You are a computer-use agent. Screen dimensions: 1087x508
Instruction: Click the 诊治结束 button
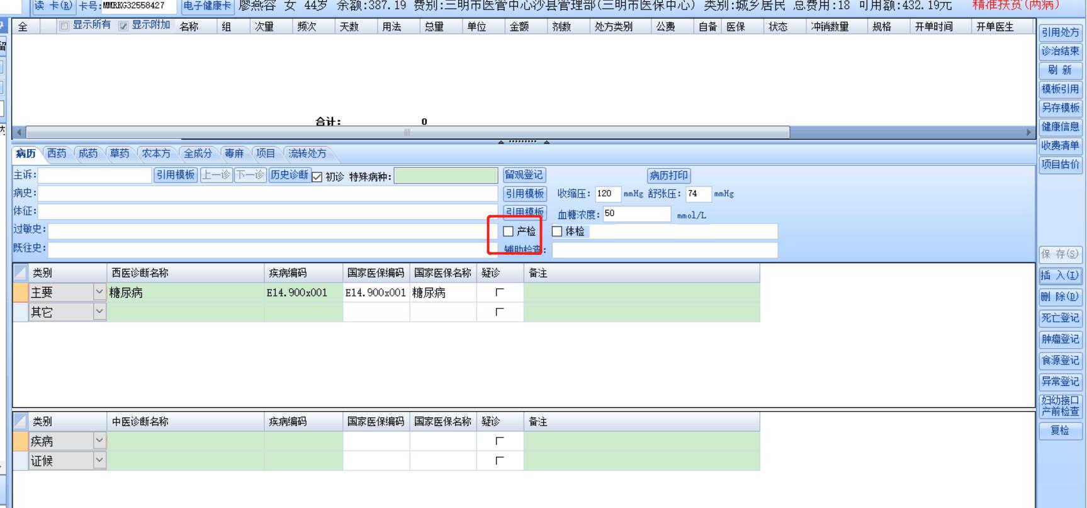[1061, 52]
